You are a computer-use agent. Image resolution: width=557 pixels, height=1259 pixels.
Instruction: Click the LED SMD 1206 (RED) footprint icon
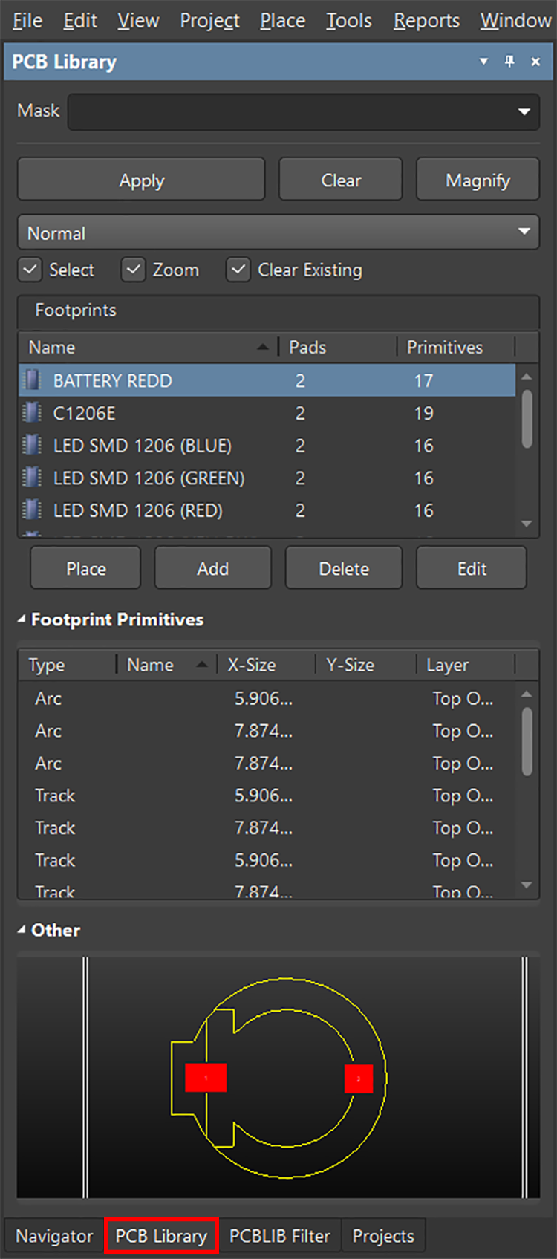(x=32, y=510)
